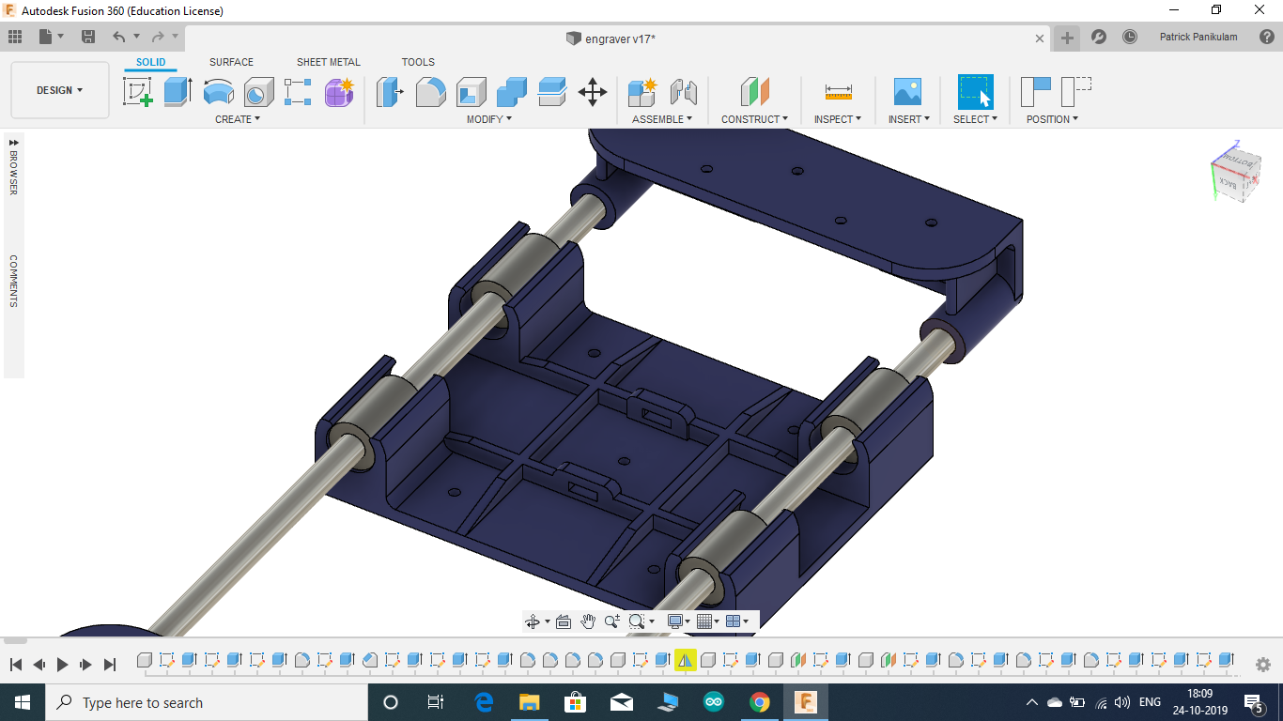Select the Fillet tool

pyautogui.click(x=430, y=91)
